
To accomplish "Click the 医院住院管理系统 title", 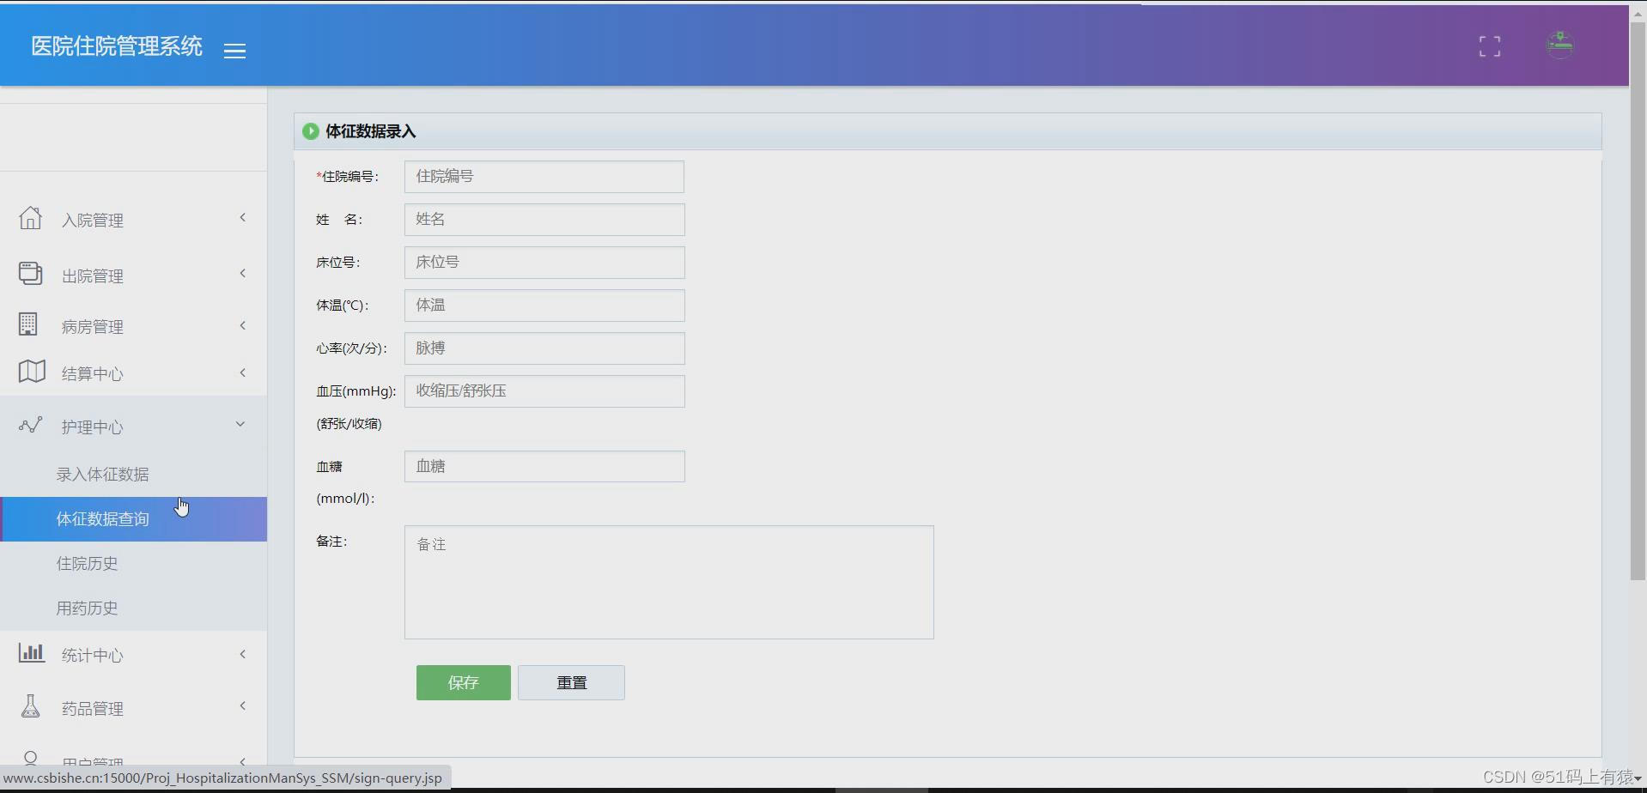I will click(x=117, y=46).
